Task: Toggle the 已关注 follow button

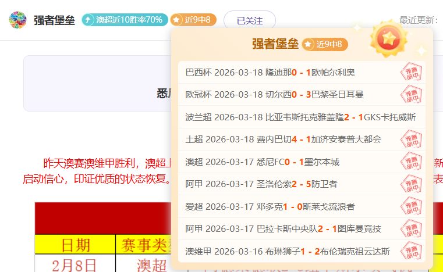Action: (249, 20)
